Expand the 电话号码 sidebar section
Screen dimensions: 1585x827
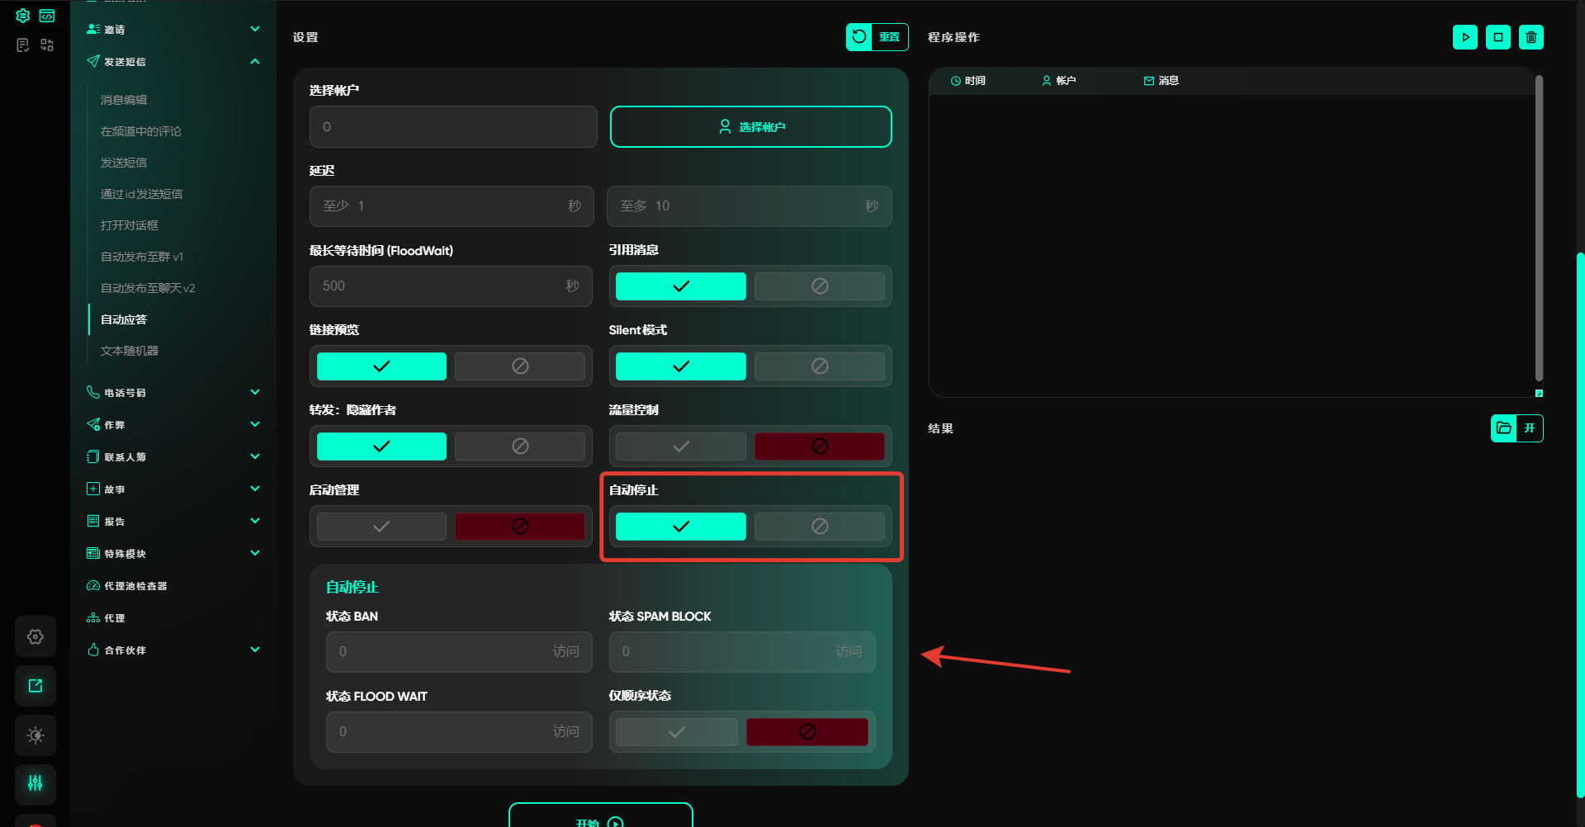click(x=255, y=392)
